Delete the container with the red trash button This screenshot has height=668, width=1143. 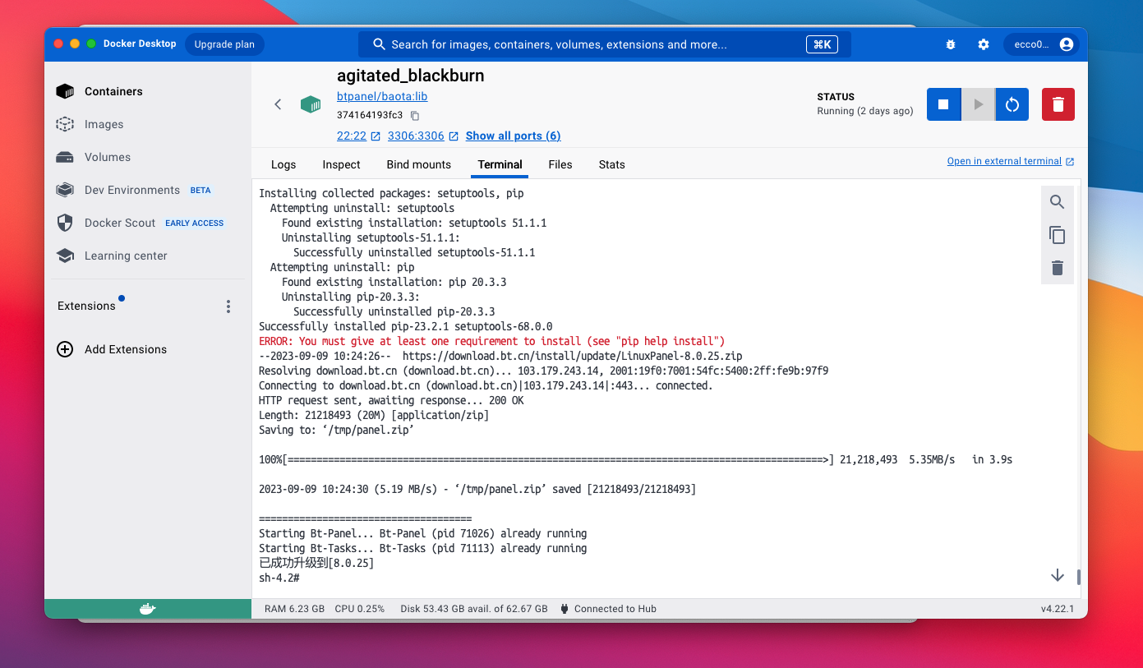1058,104
